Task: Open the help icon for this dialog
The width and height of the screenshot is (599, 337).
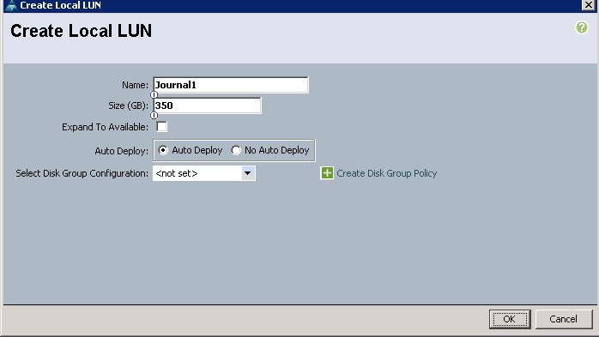Action: (582, 27)
